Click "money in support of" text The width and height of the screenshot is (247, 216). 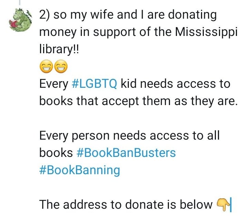[93, 32]
